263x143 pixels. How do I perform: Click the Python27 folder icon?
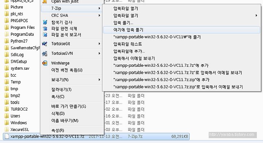pyautogui.click(x=7, y=41)
